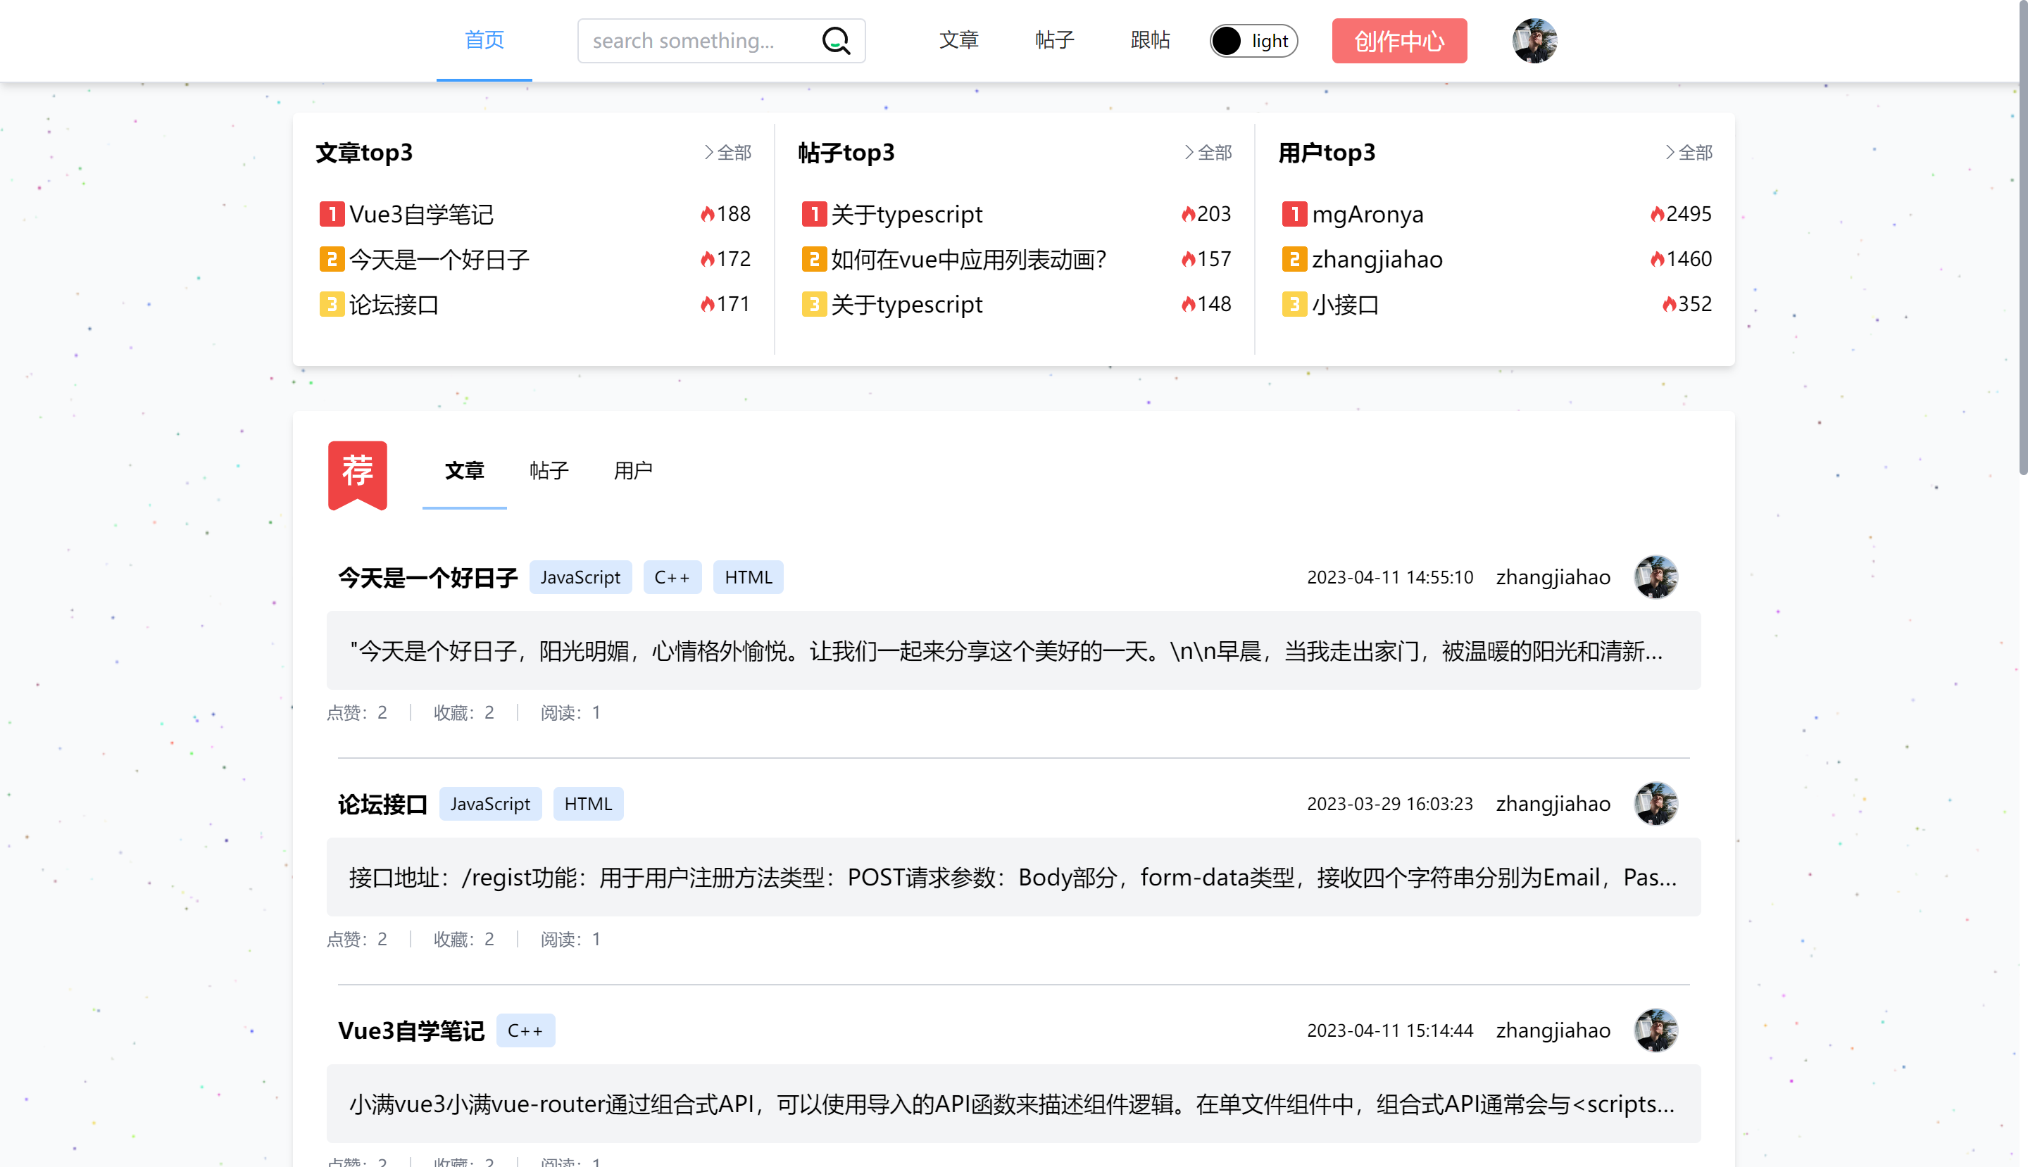Open author avatar on 今天是一个好日子 article
The height and width of the screenshot is (1167, 2028).
[1656, 577]
